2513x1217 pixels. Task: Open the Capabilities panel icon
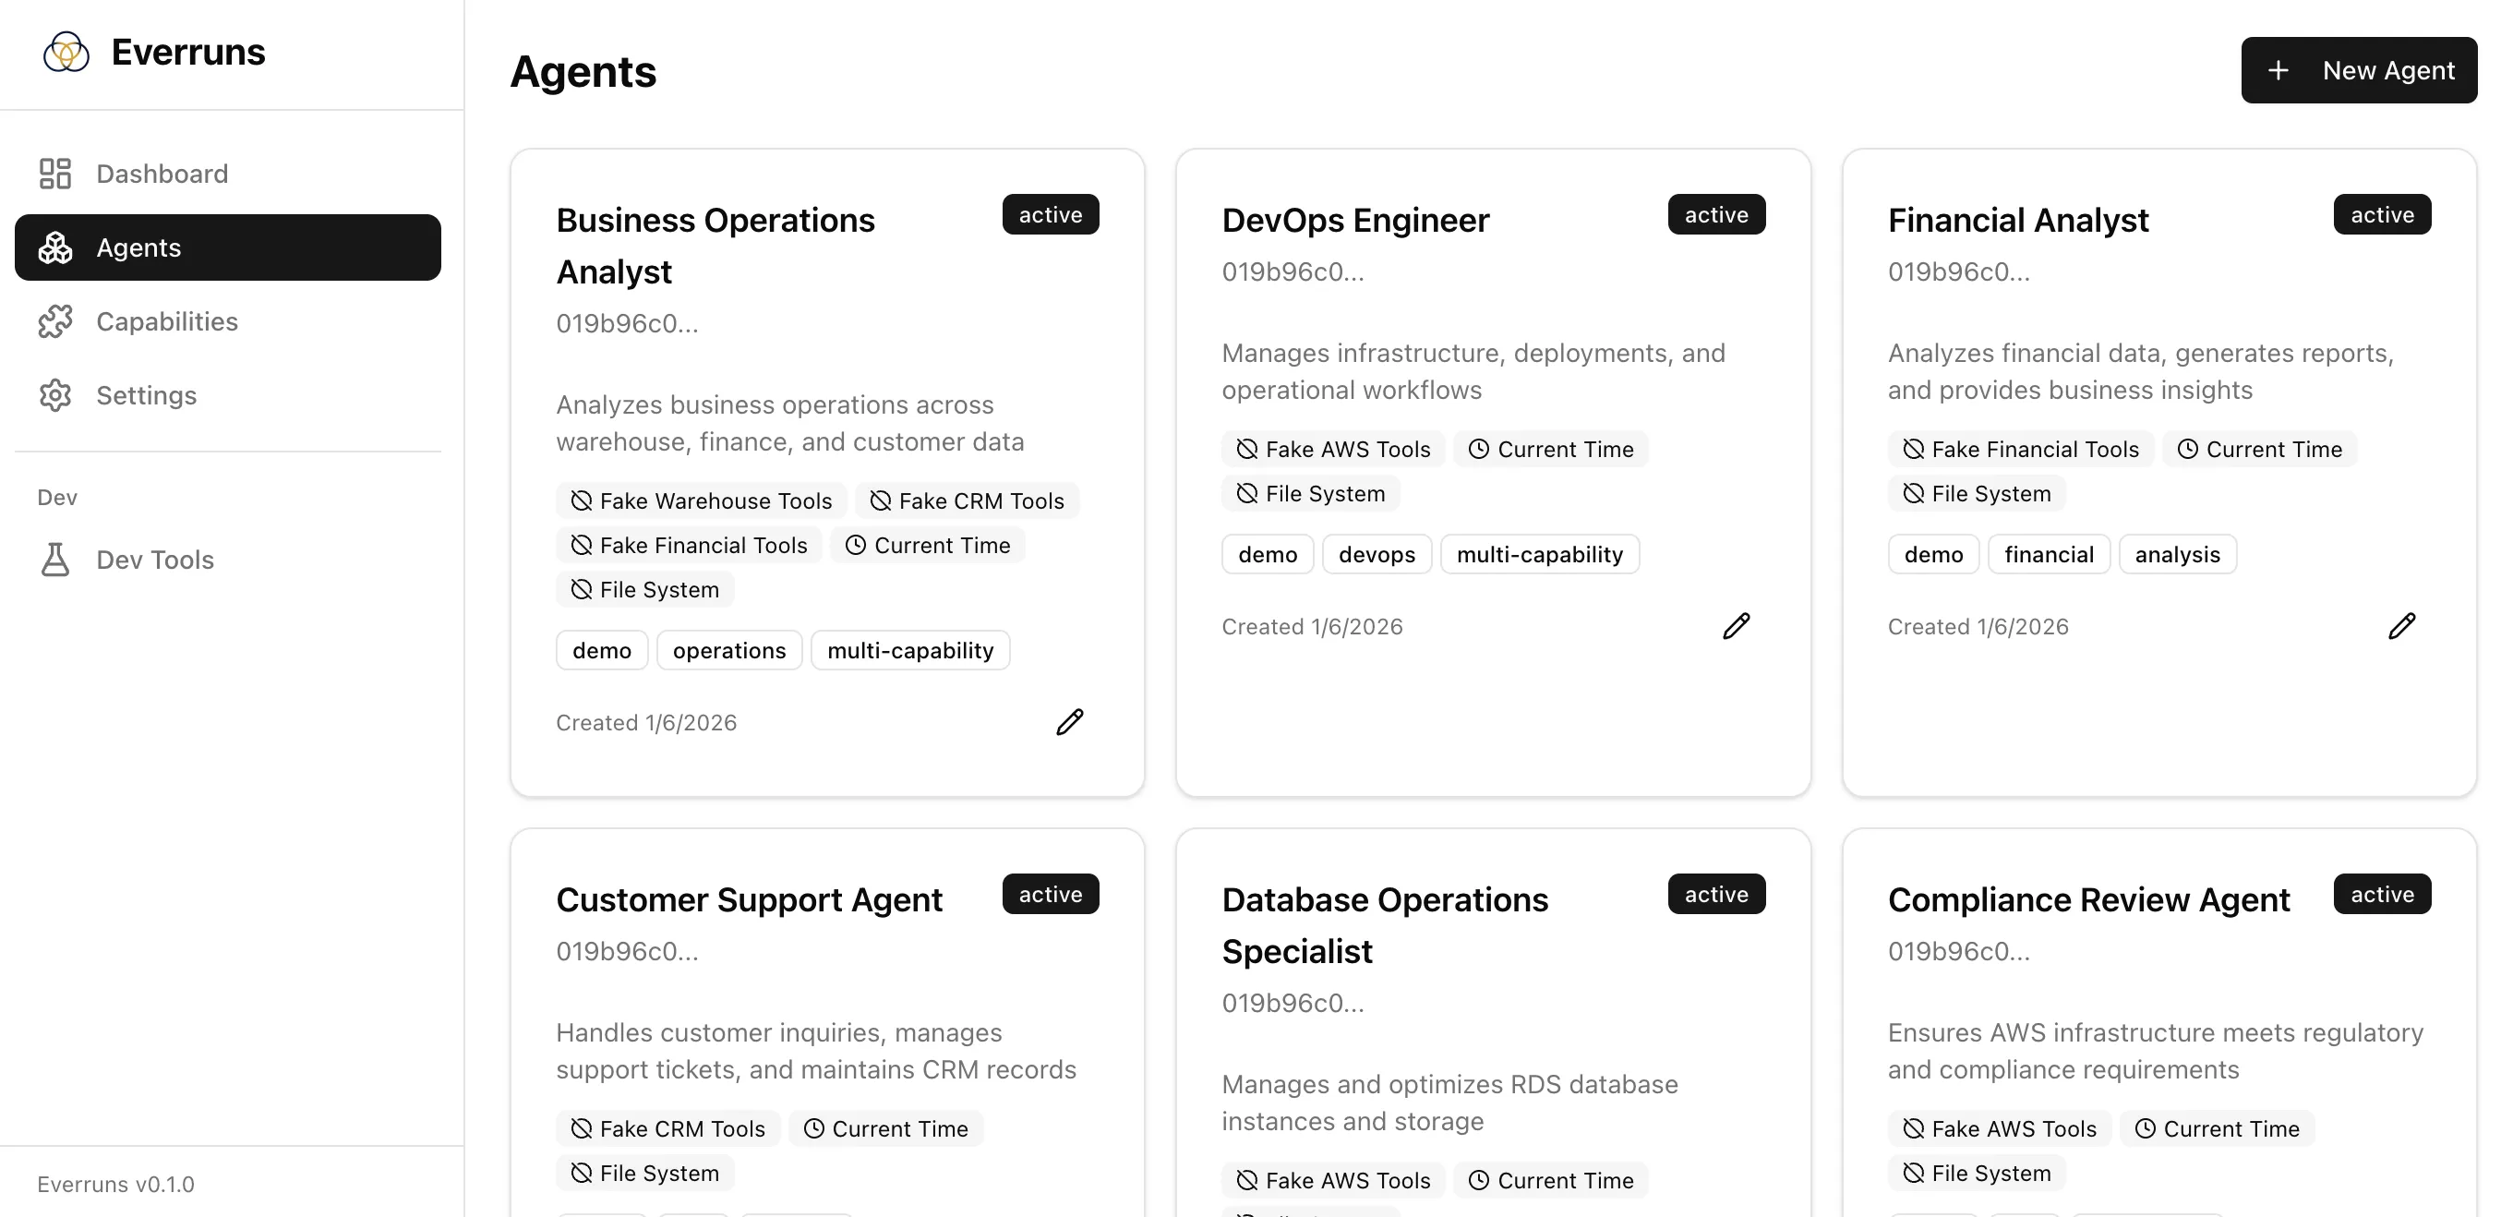click(54, 321)
